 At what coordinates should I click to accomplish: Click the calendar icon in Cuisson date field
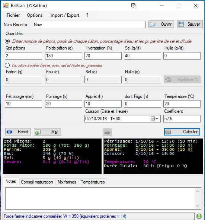click(x=153, y=119)
